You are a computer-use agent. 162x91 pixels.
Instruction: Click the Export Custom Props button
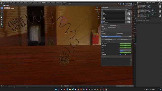[109, 40]
